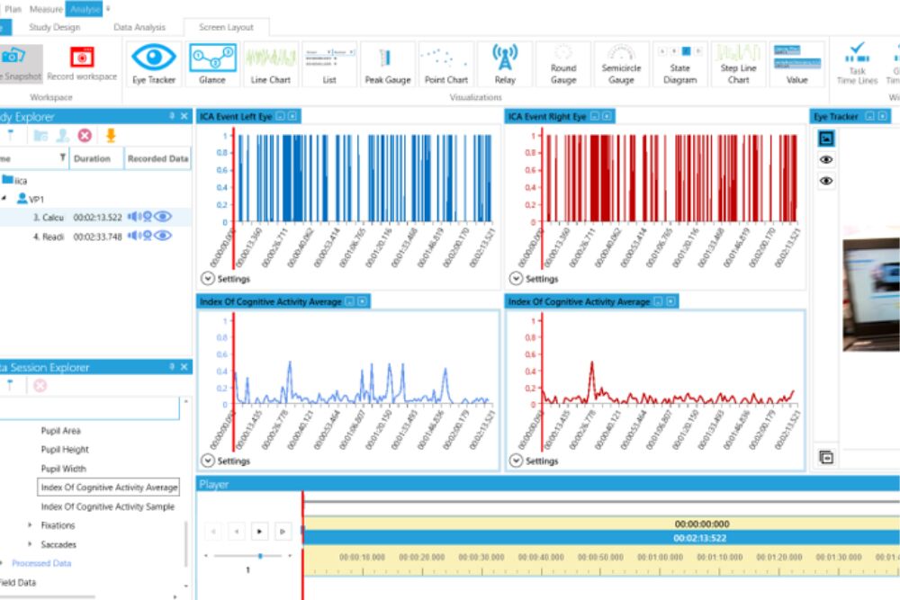The image size is (900, 600).
Task: Expand the Fixations tree node
Action: [30, 525]
